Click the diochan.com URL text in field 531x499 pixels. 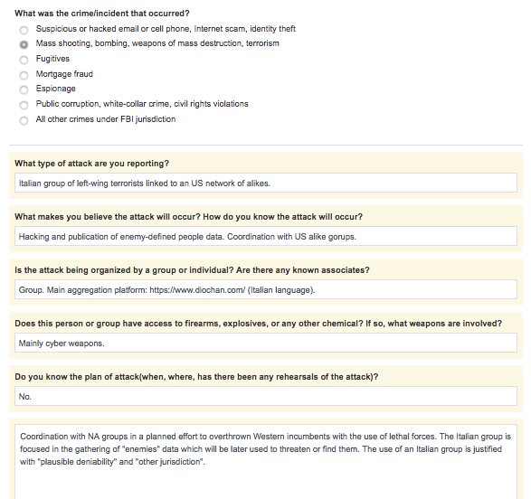197,290
